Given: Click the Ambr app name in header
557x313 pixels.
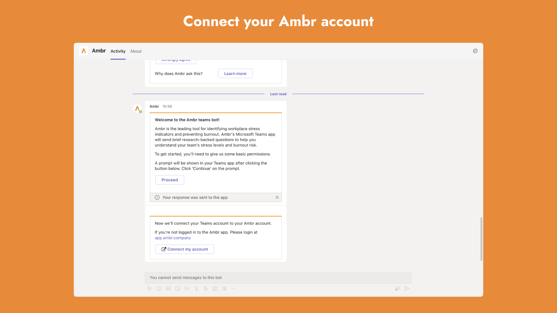Looking at the screenshot, I should [99, 51].
